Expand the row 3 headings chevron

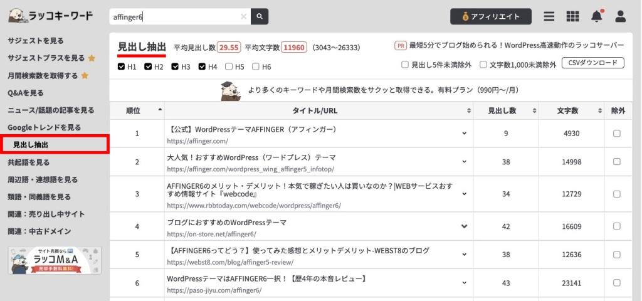(465, 194)
